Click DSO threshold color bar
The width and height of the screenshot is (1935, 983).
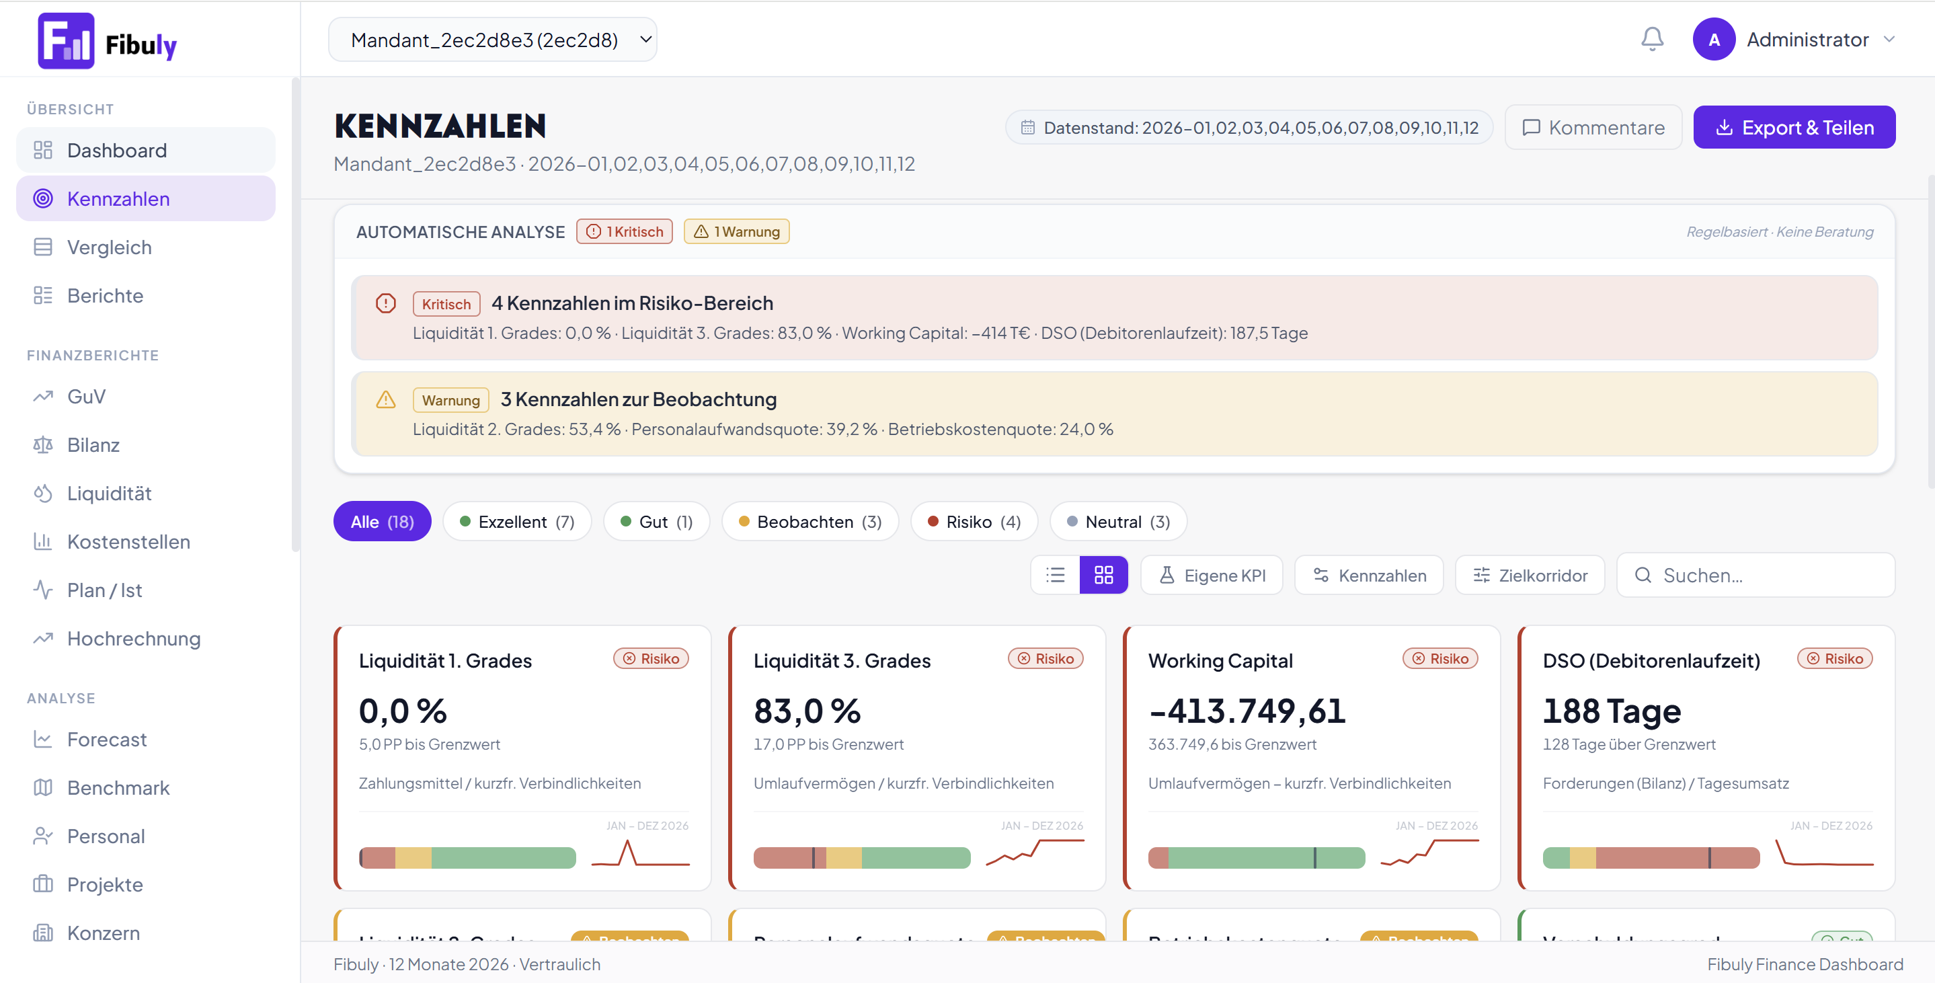(x=1651, y=857)
